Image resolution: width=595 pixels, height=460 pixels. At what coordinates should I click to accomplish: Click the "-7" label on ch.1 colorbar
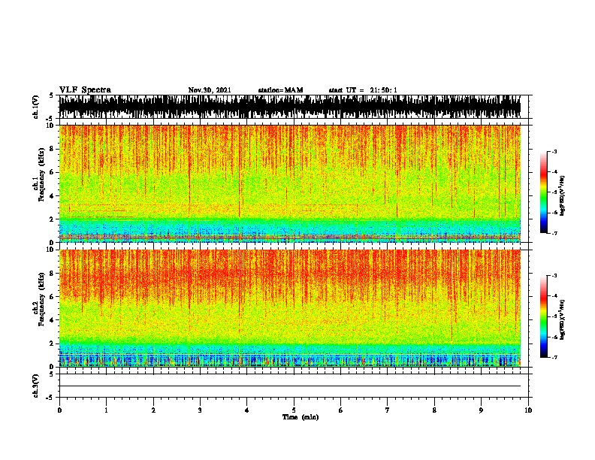pyautogui.click(x=554, y=233)
